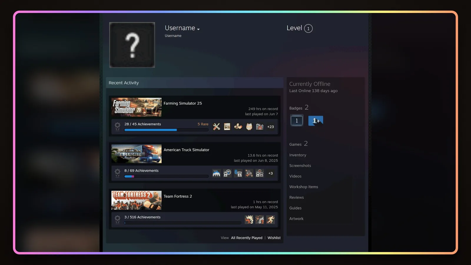Show the +23 more Farming Simulator achievements
471x265 pixels.
pyautogui.click(x=271, y=127)
